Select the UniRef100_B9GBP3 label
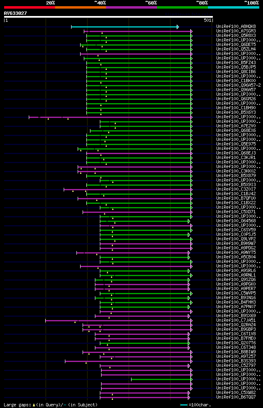This screenshot has height=408, width=263. coord(236,330)
